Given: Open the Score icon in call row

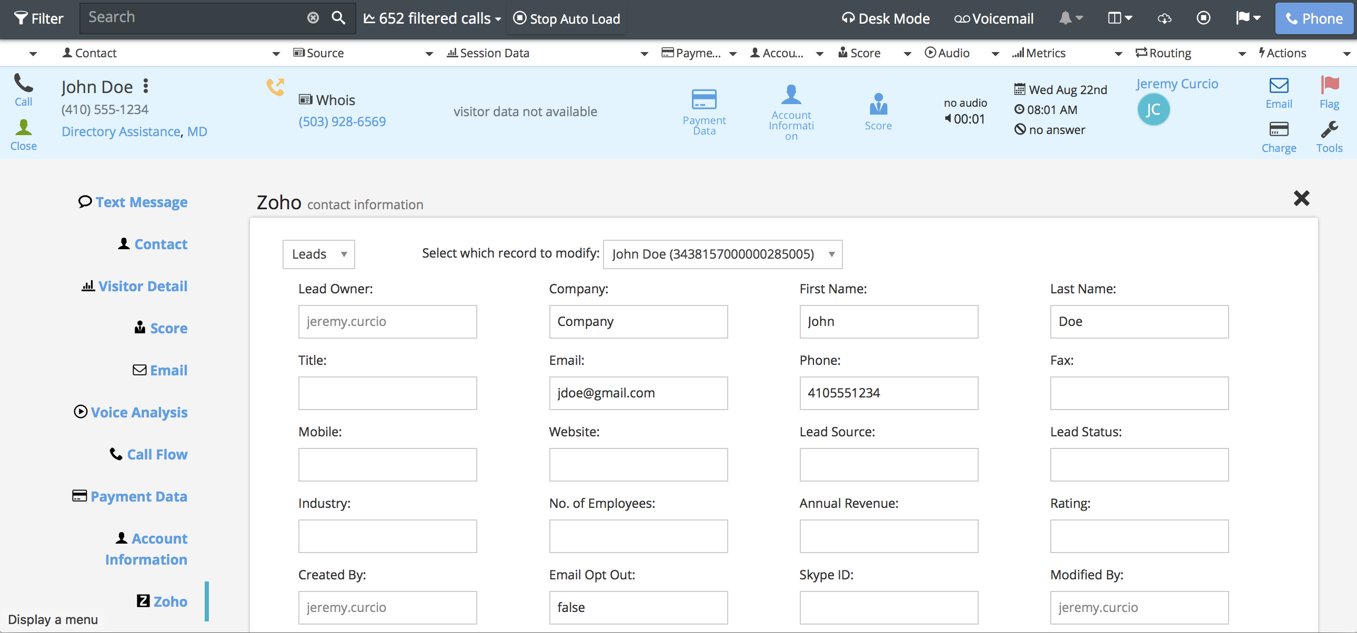Looking at the screenshot, I should tap(878, 105).
